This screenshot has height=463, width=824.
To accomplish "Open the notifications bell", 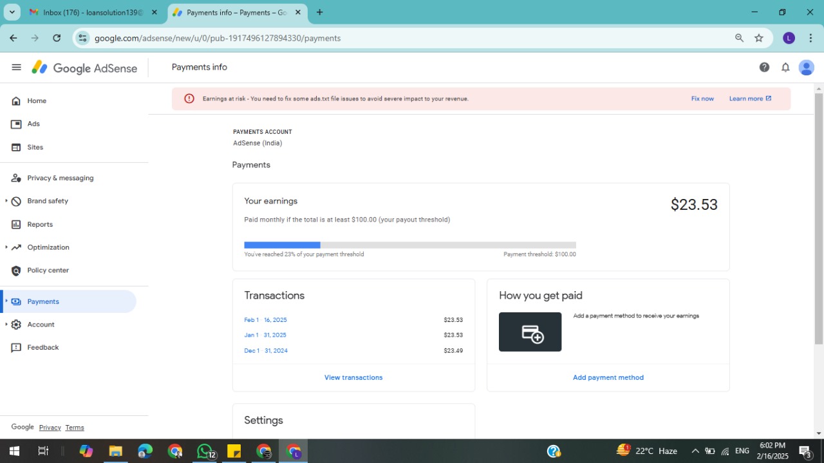I will pos(785,67).
